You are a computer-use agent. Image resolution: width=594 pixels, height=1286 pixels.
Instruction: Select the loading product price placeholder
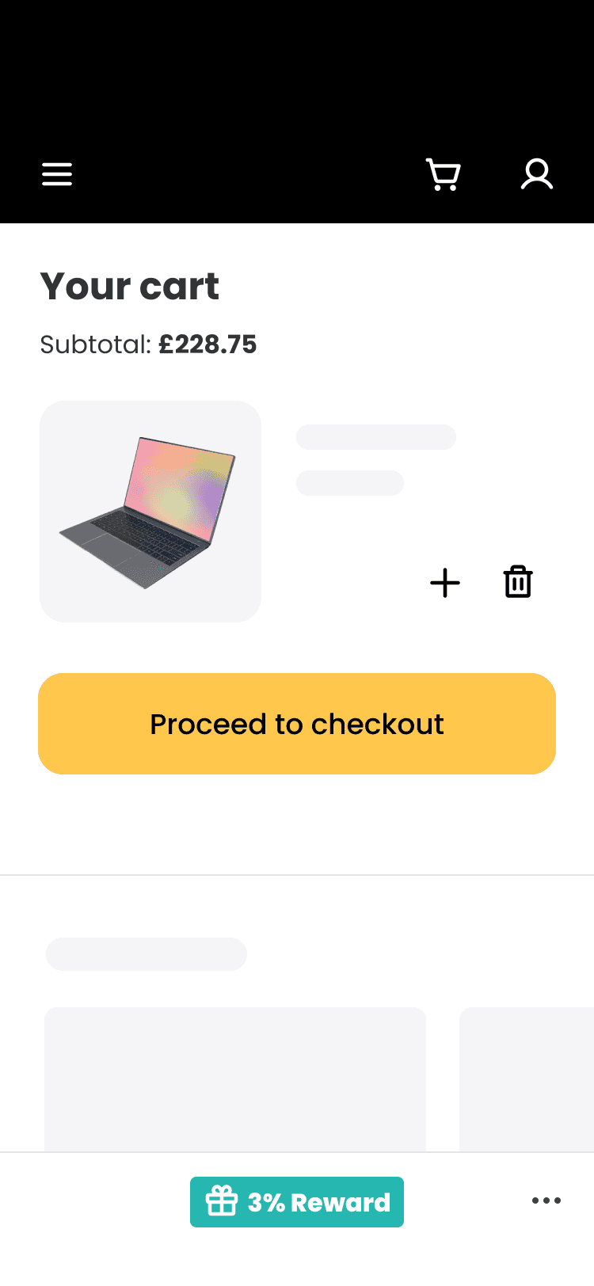[x=350, y=483]
